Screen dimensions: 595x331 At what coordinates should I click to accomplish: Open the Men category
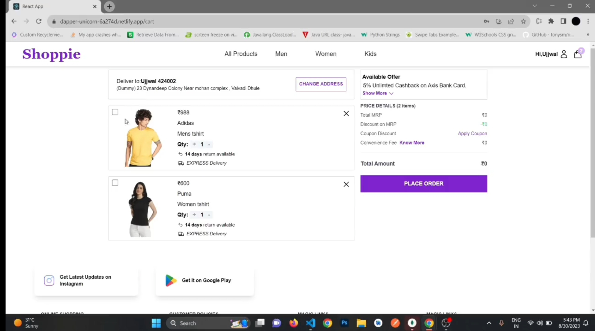[x=281, y=54]
